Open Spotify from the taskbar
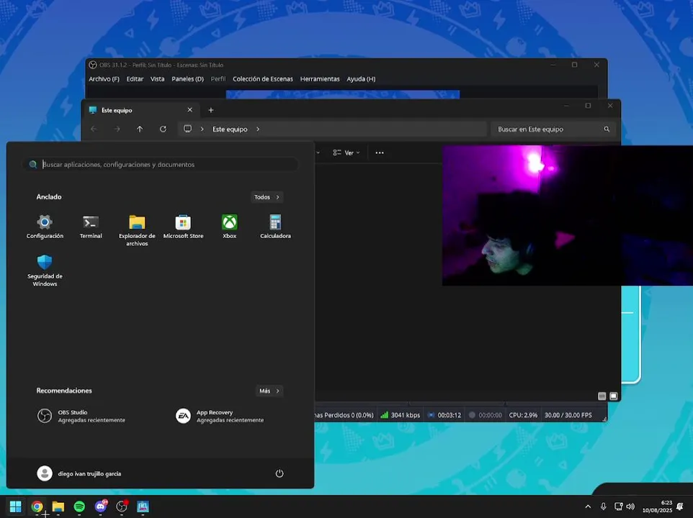The height and width of the screenshot is (518, 693). coord(79,506)
